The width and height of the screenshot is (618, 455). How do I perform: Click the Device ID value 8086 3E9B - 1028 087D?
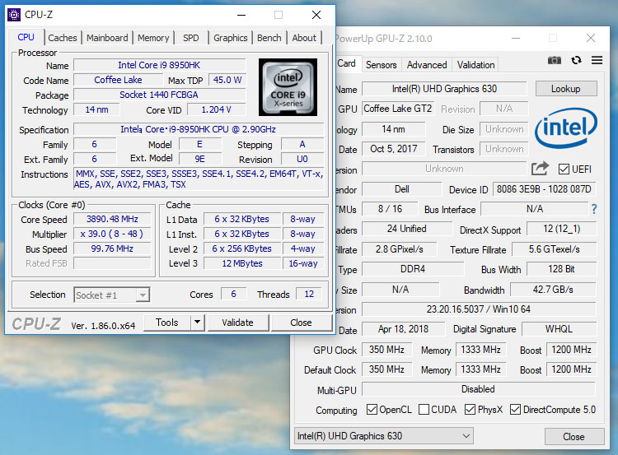click(x=544, y=189)
